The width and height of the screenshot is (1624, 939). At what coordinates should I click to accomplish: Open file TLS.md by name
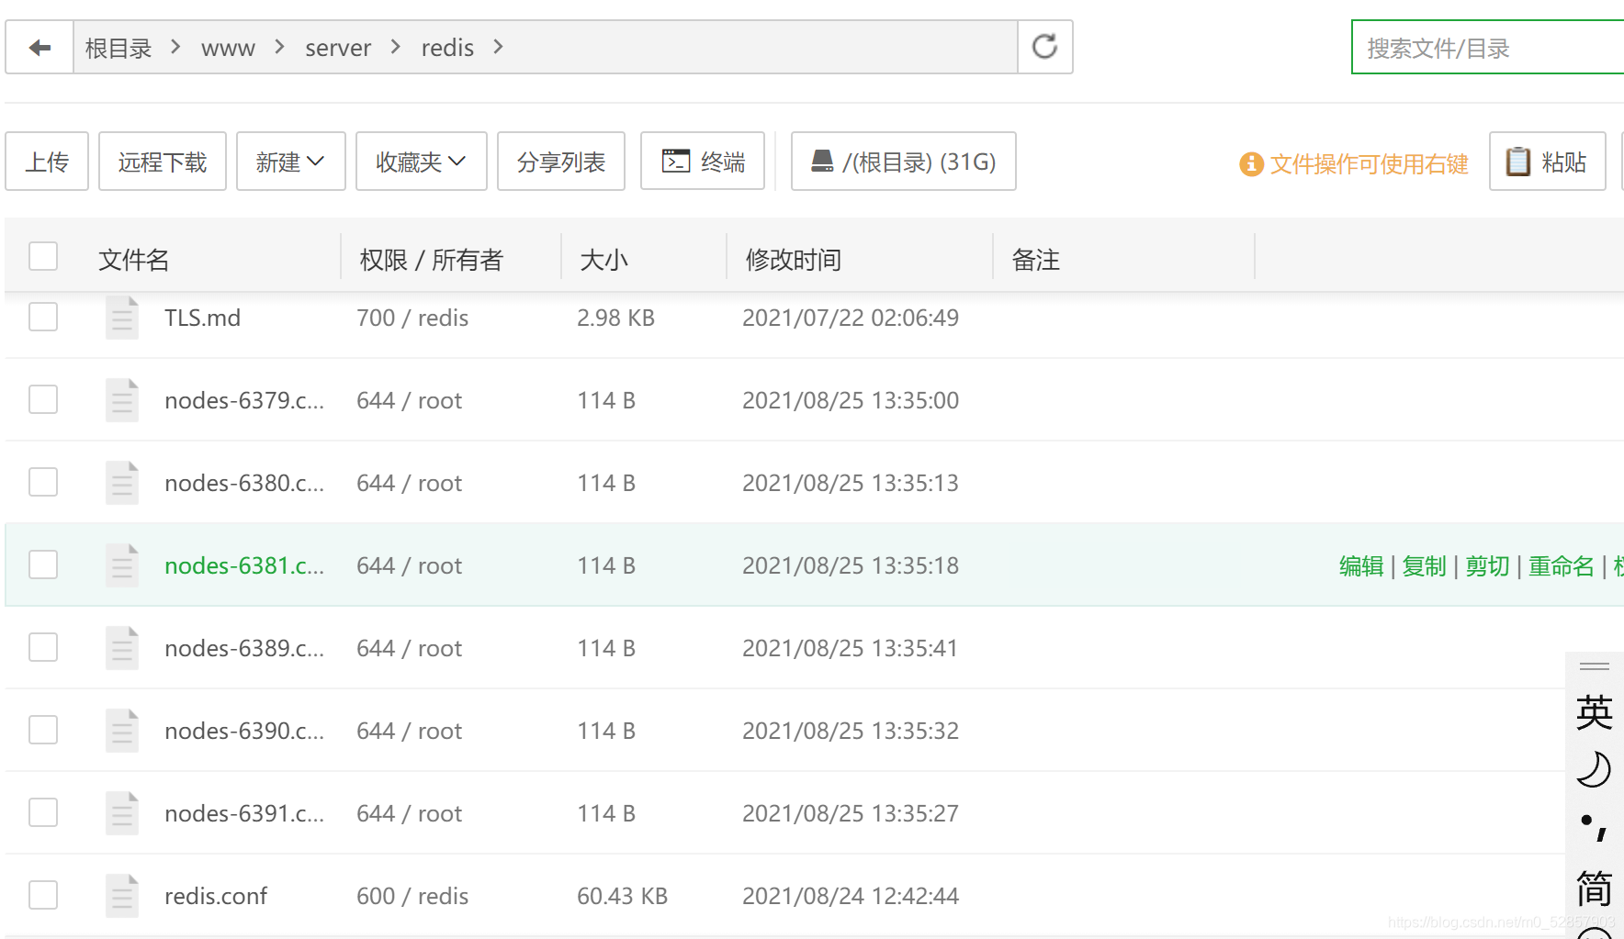tap(202, 318)
